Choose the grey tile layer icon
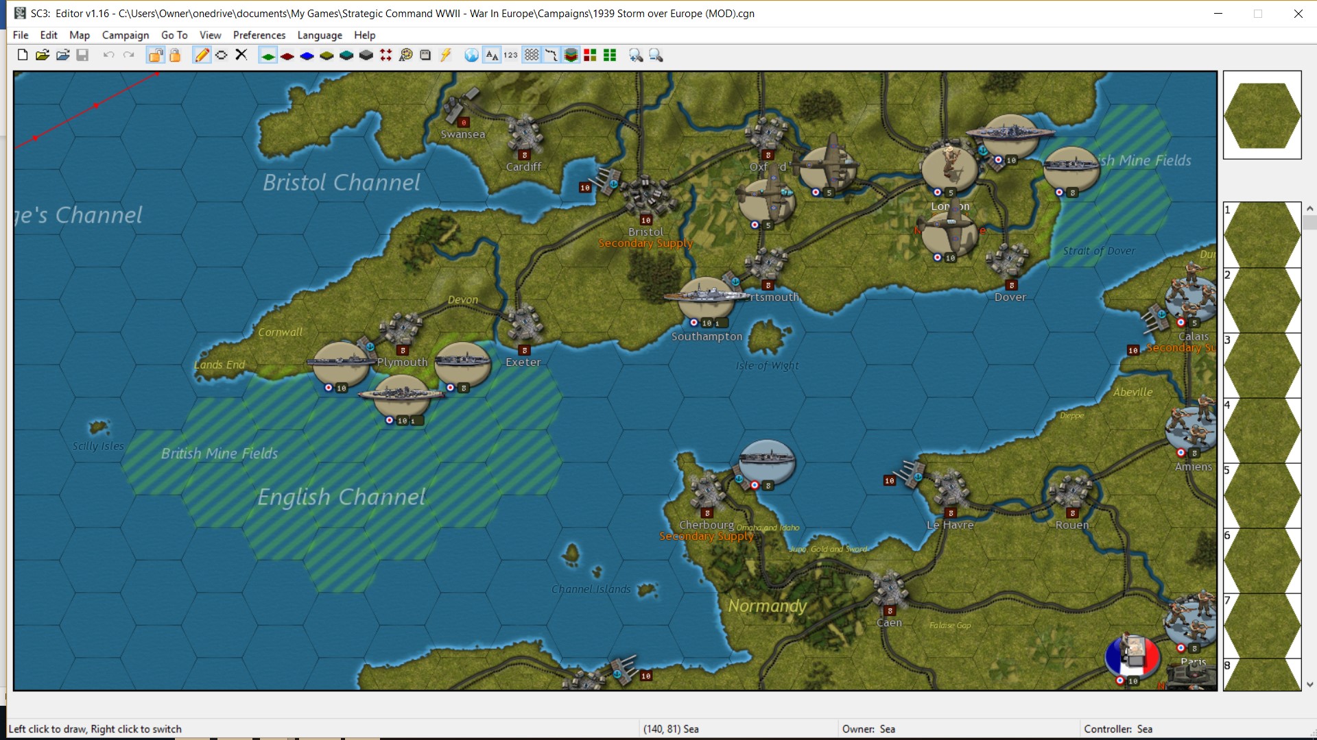Image resolution: width=1317 pixels, height=740 pixels. (366, 56)
